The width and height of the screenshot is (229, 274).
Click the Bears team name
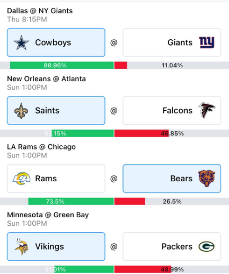tap(181, 179)
